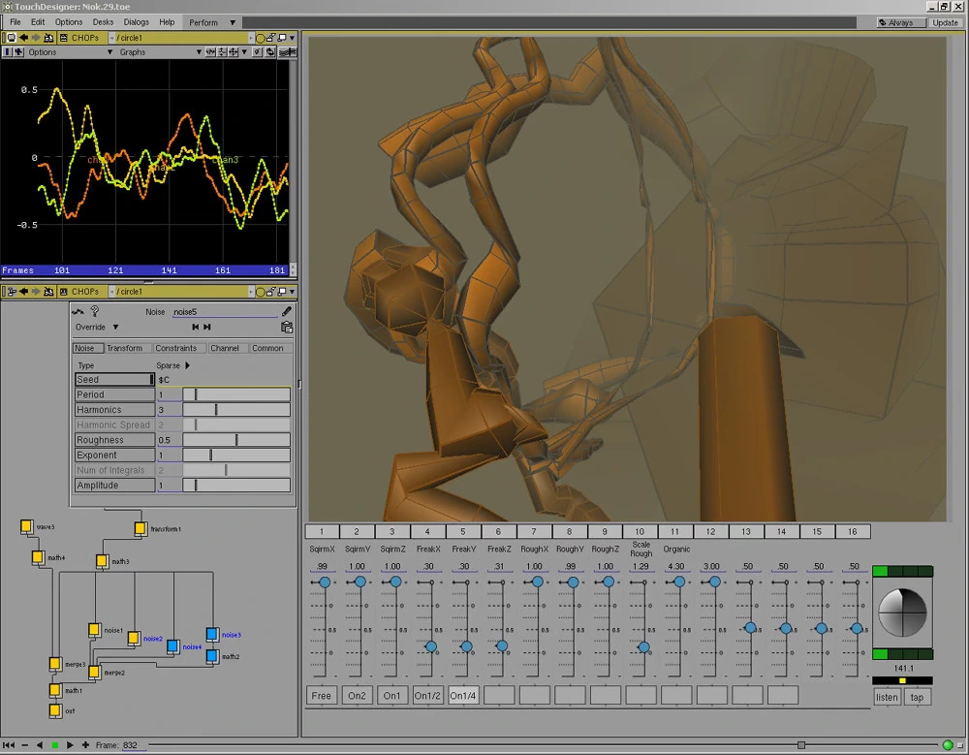The height and width of the screenshot is (755, 969).
Task: Open the Dialogs menu
Action: tap(136, 22)
